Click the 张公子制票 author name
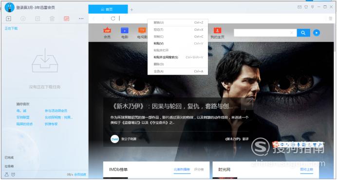The height and width of the screenshot is (180, 337). click(129, 139)
